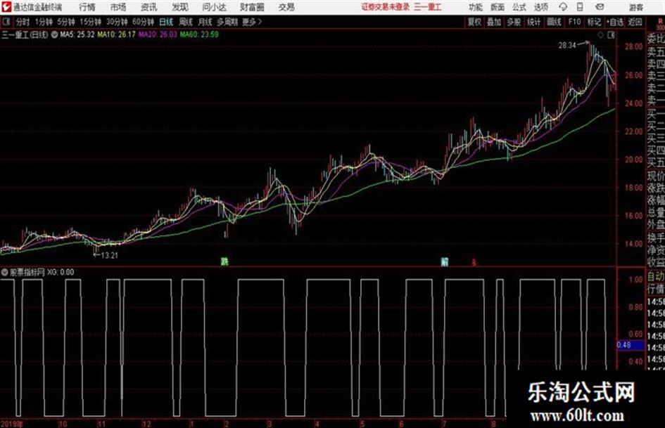The image size is (665, 428).
Task: Click the 通达信 red logo icon
Action: pyautogui.click(x=6, y=7)
